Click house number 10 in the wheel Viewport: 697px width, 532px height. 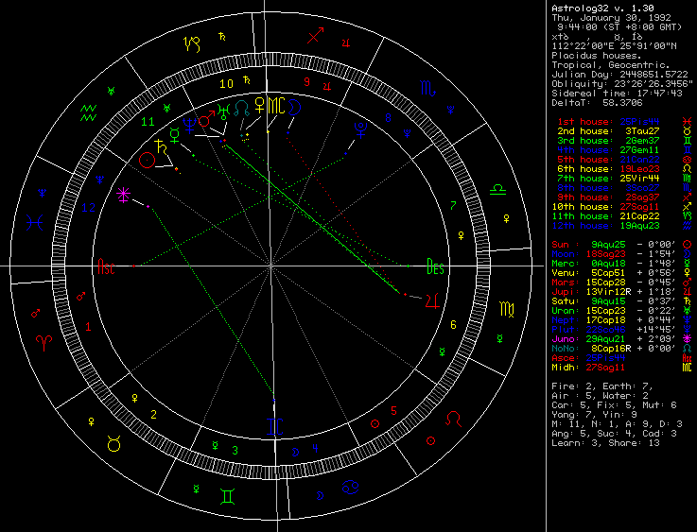point(226,83)
